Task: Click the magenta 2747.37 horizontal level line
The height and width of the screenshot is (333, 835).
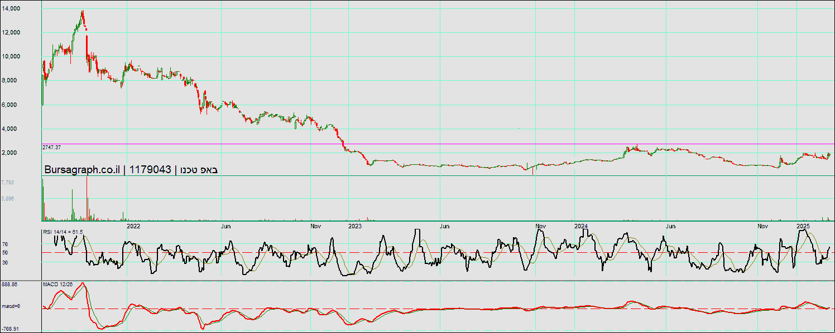Action: [x=438, y=144]
